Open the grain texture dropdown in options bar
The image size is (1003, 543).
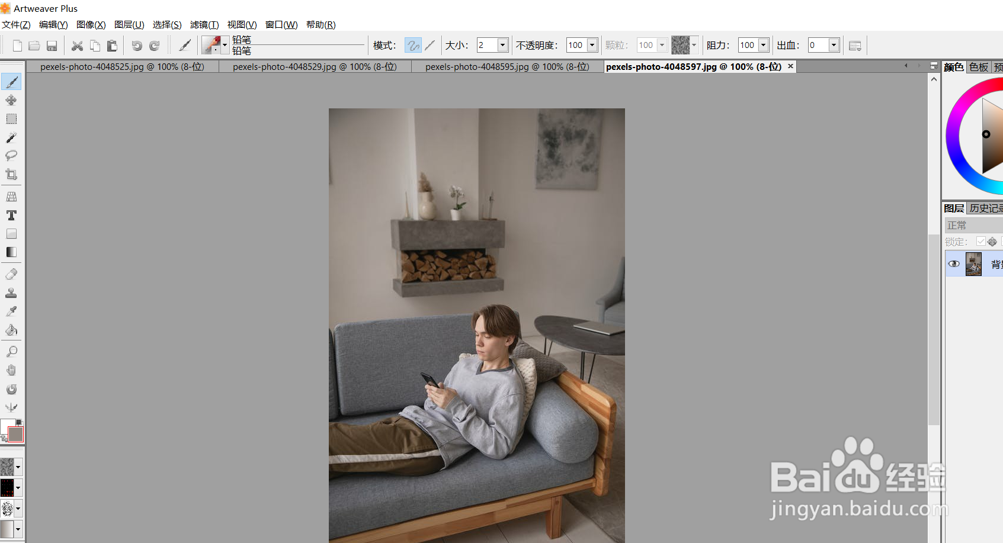694,45
